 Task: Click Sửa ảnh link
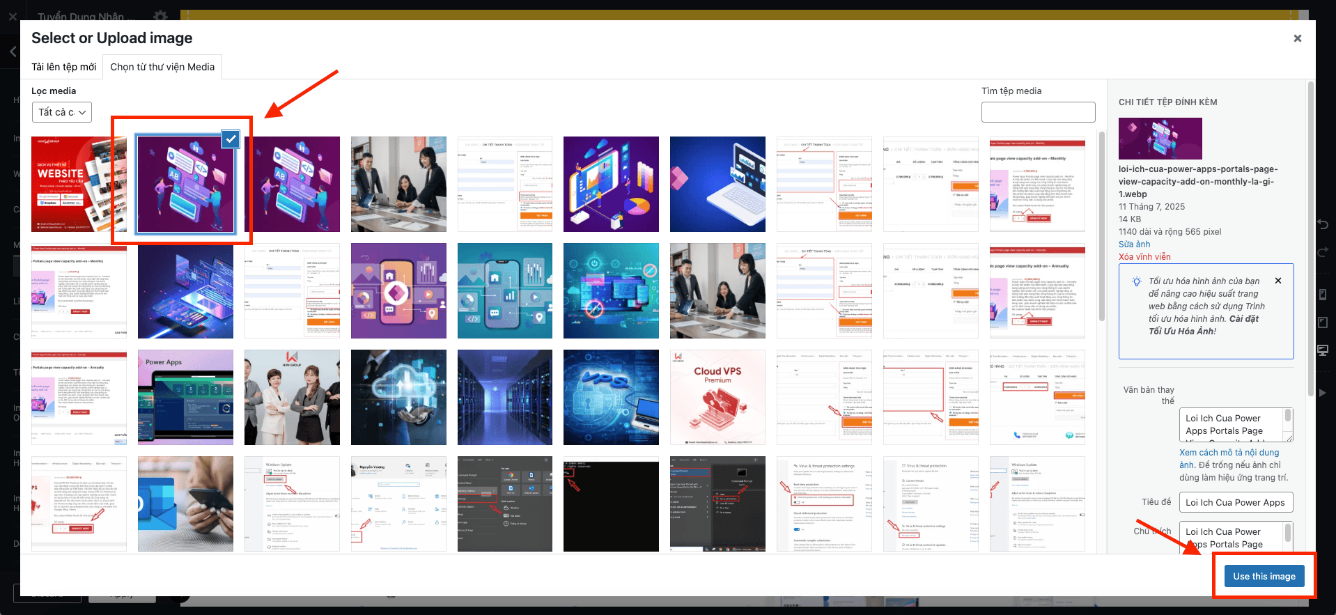tap(1134, 244)
